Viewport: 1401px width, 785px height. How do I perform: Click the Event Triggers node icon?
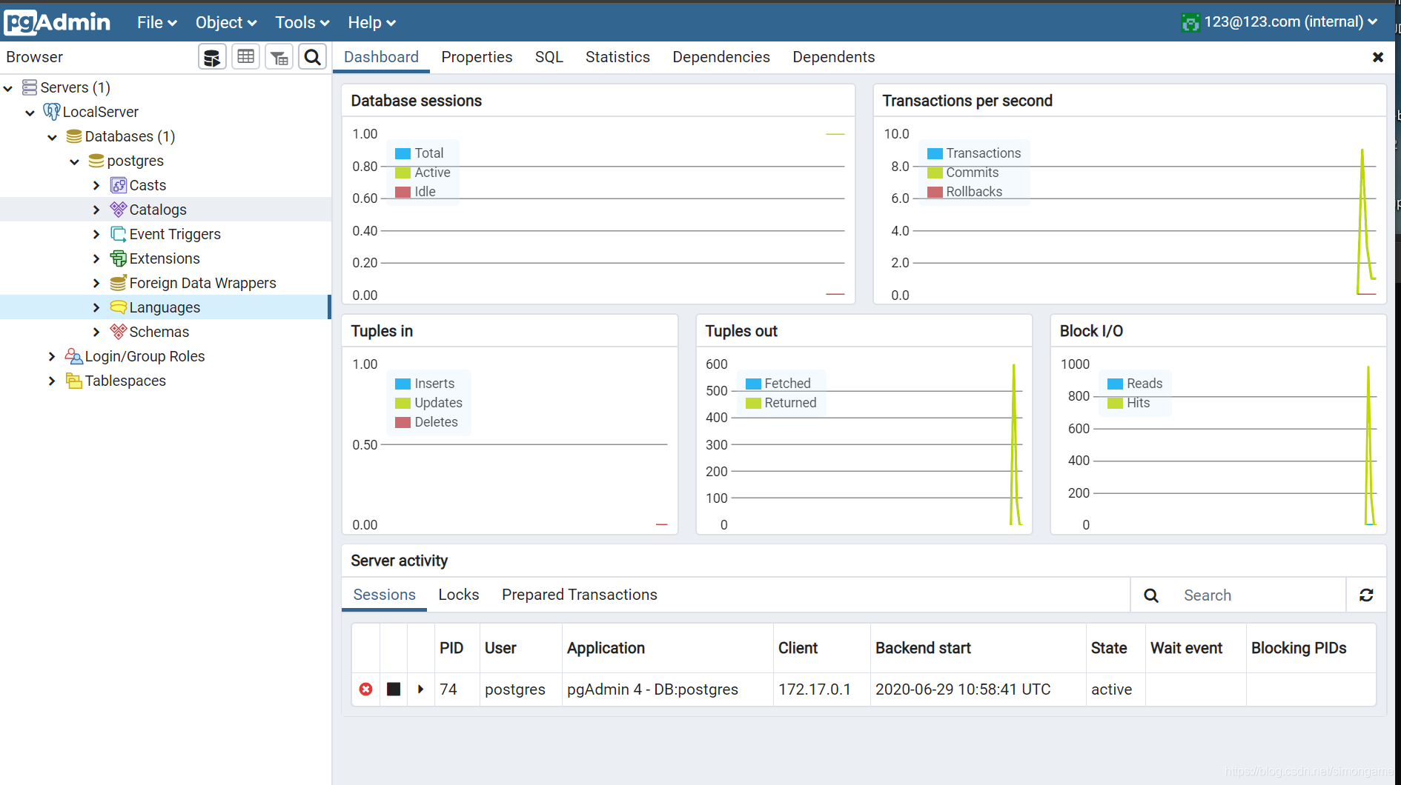pyautogui.click(x=119, y=234)
